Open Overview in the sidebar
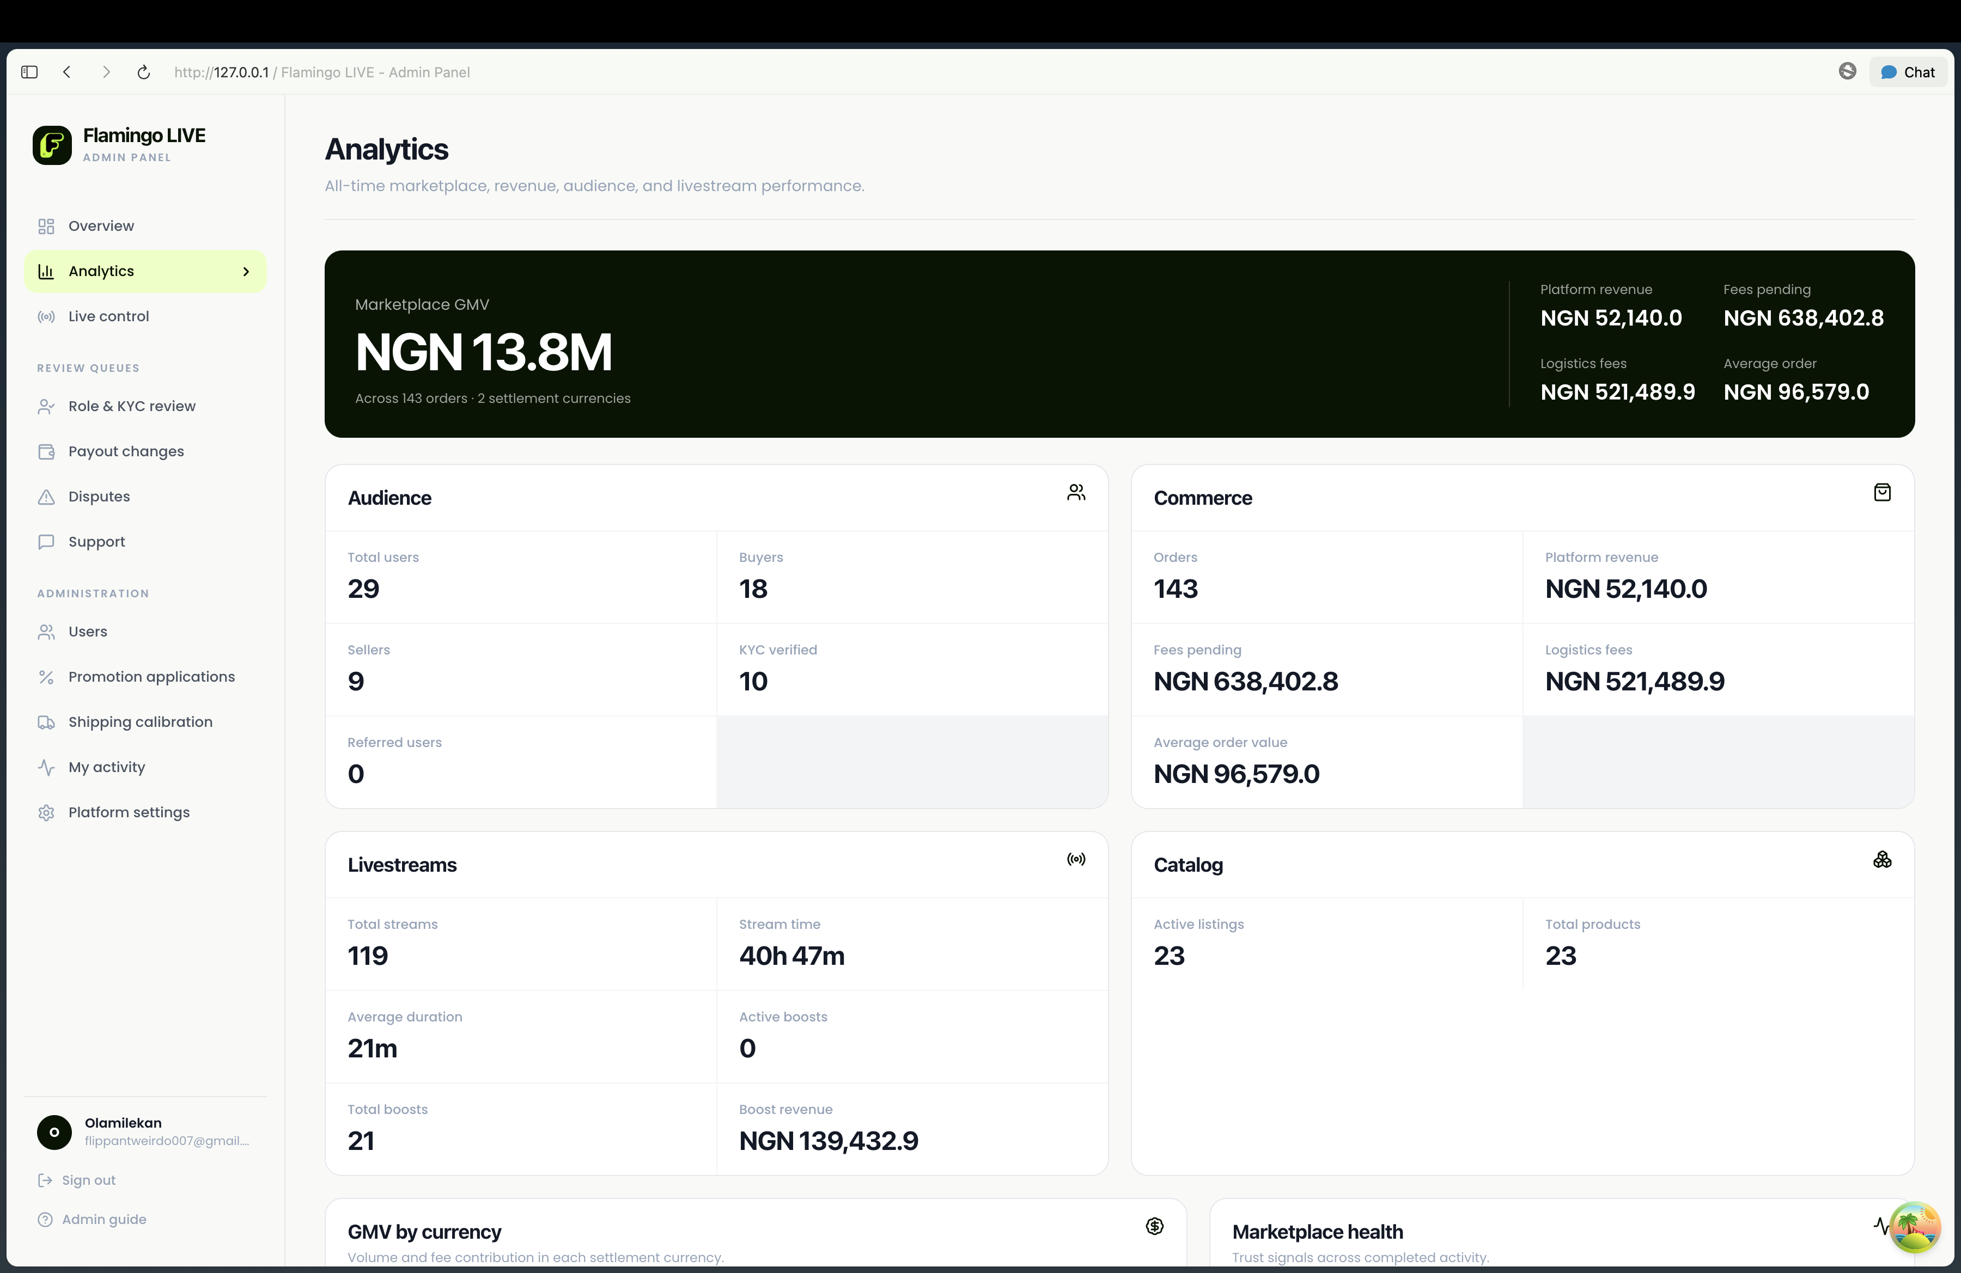This screenshot has height=1273, width=1961. pyautogui.click(x=145, y=227)
